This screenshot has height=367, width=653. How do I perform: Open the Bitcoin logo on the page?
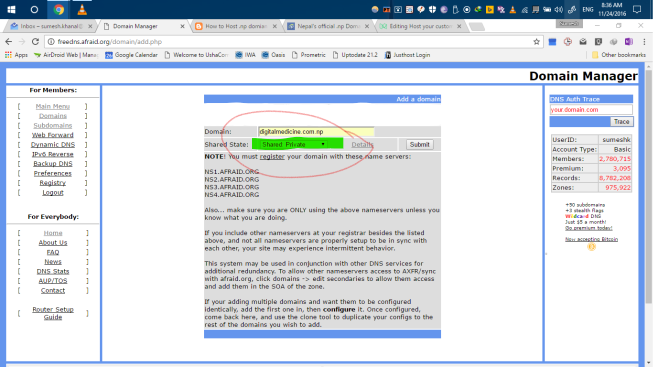(591, 246)
